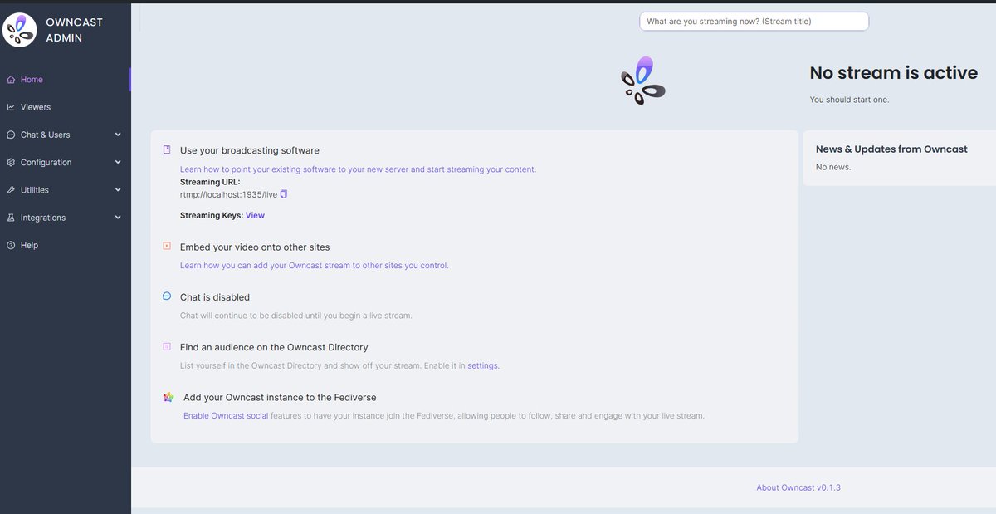
Task: Click the 'Chat is disabled' heading
Action: [x=215, y=297]
